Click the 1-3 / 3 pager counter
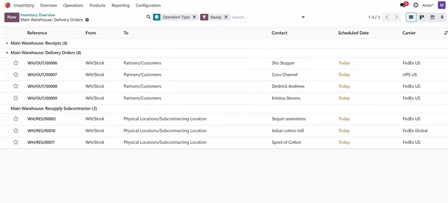 (x=374, y=17)
